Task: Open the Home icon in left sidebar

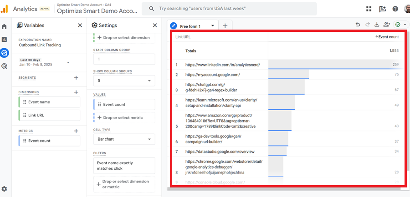Action: 4,26
